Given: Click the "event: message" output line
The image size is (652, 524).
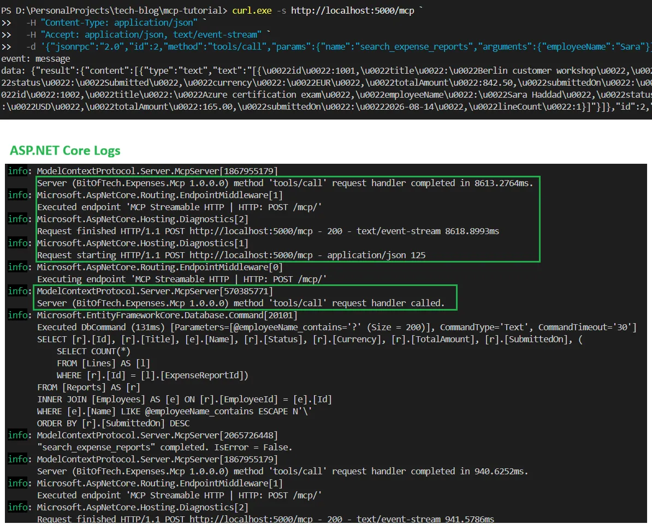Looking at the screenshot, I should (35, 58).
